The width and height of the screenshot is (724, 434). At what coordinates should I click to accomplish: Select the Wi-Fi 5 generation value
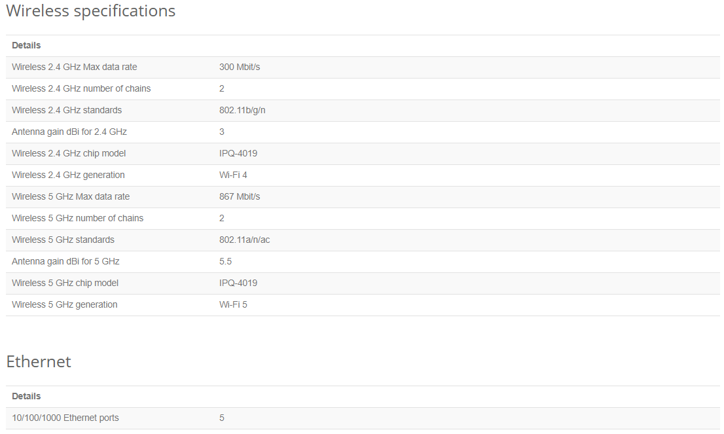pyautogui.click(x=233, y=305)
